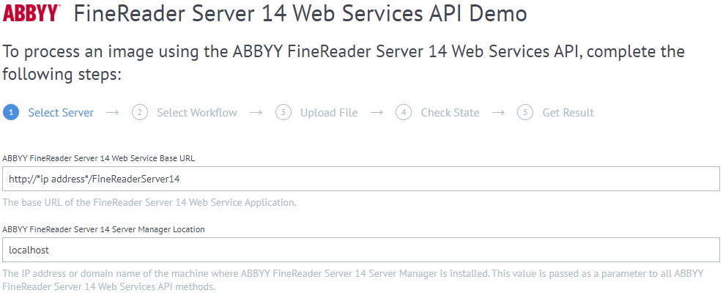Click the step 2 circle icon
Viewport: 723px width, 293px height.
click(x=140, y=113)
